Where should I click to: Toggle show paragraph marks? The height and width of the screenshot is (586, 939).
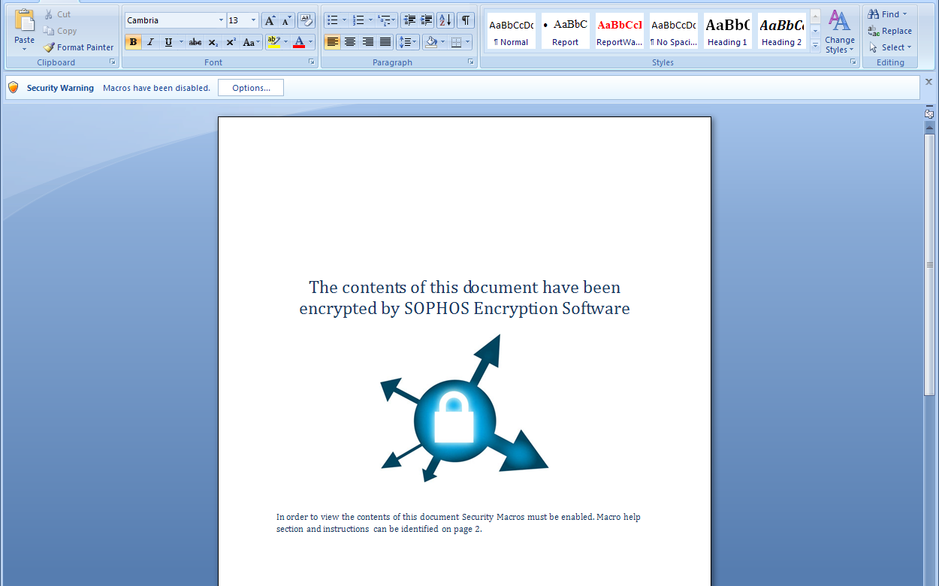[x=466, y=20]
